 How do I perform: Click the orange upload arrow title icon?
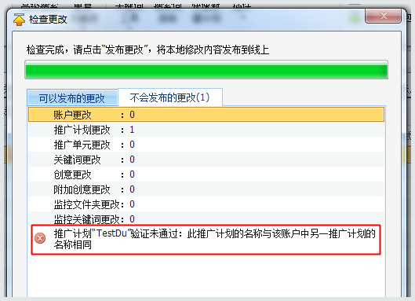pyautogui.click(x=19, y=20)
